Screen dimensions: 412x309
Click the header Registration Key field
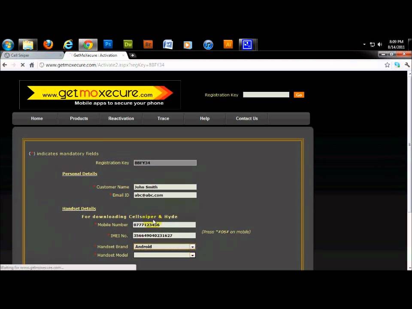click(266, 95)
